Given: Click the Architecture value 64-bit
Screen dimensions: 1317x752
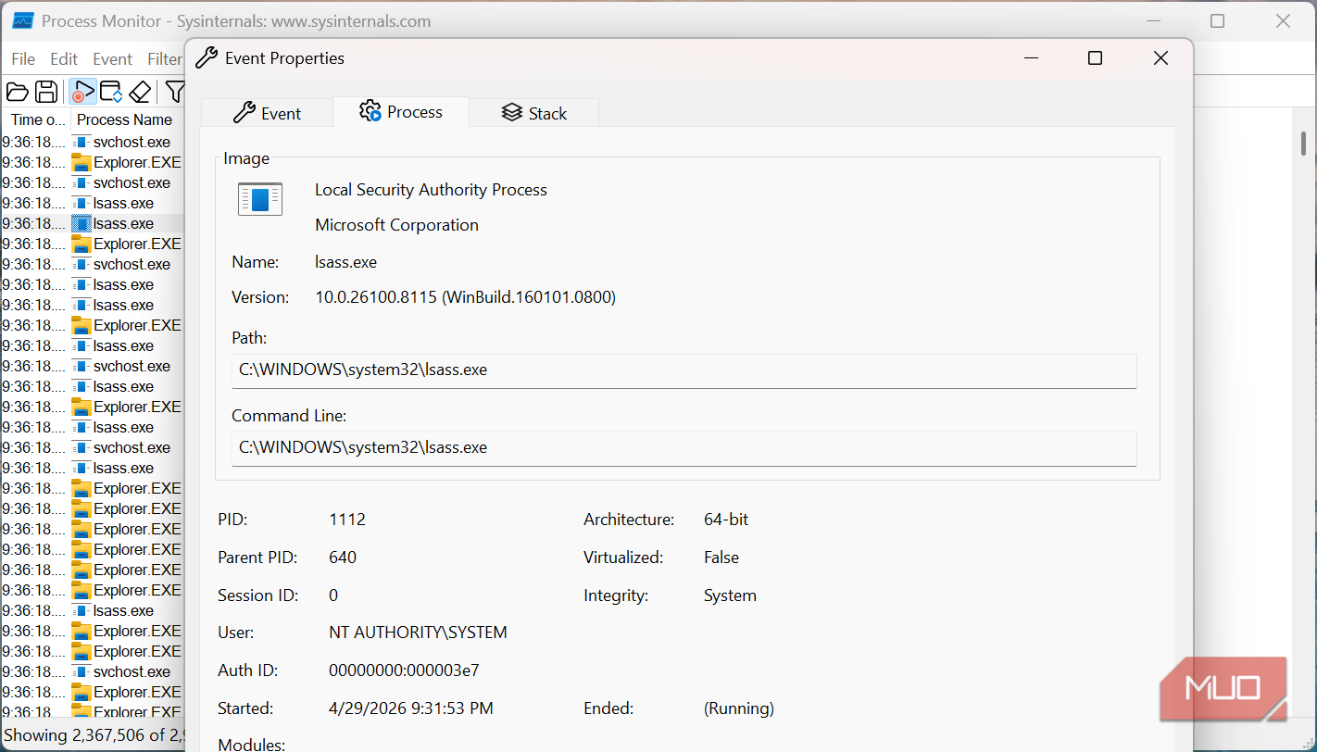Looking at the screenshot, I should (x=726, y=520).
